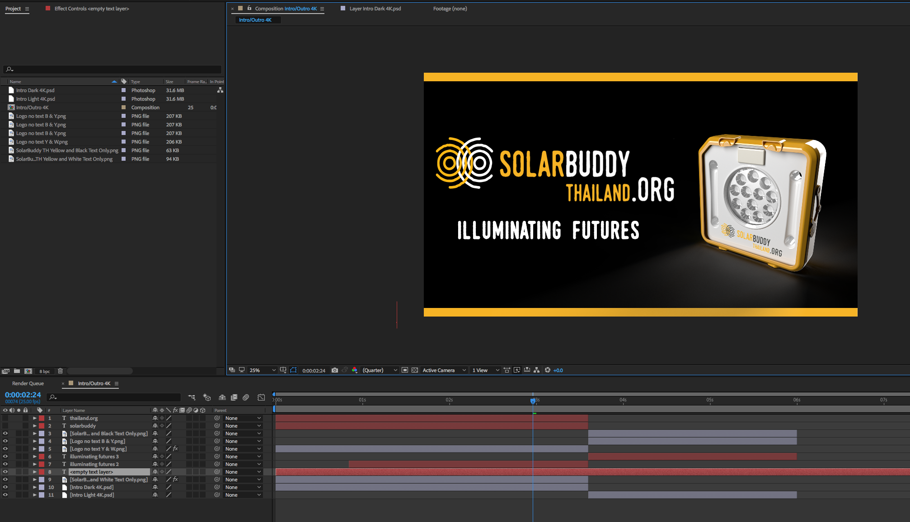Click the label color swatch of layer 6
910x522 pixels.
pos(42,457)
